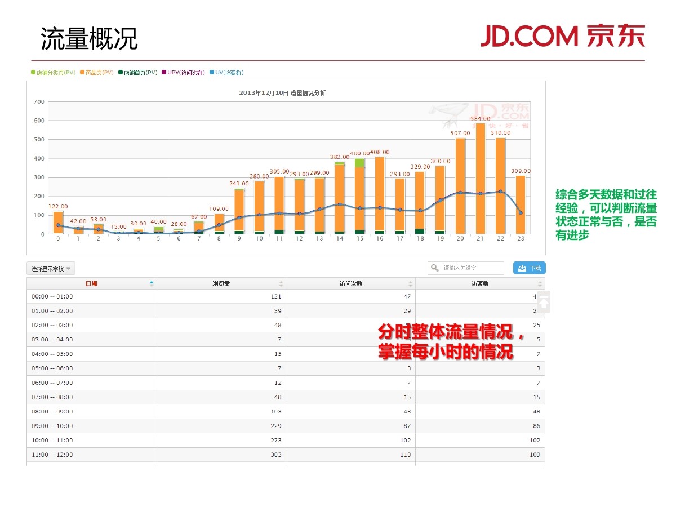The image size is (676, 507).
Task: Click 浏览量 value 48 in the 07:00 -- 08:00 row
Action: 278,397
